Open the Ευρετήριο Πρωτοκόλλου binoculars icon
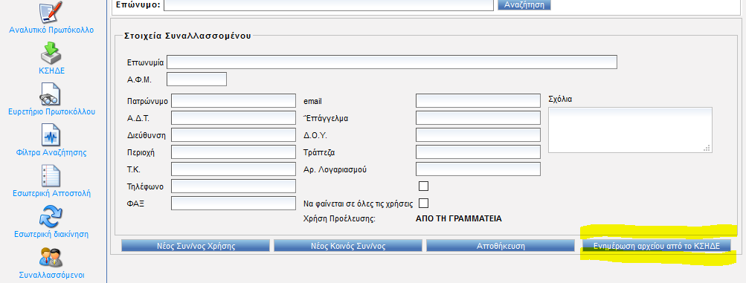Viewport: 746px width, 283px height. coord(51,94)
